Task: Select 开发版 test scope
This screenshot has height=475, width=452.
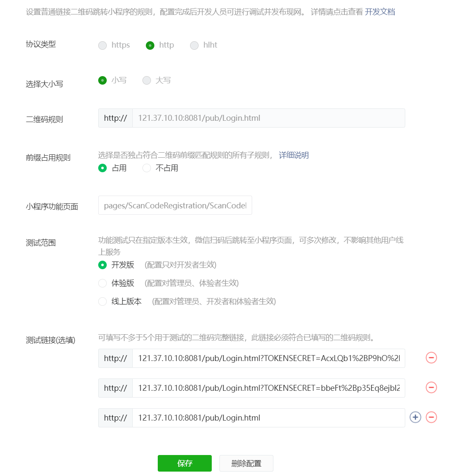Action: 102,265
